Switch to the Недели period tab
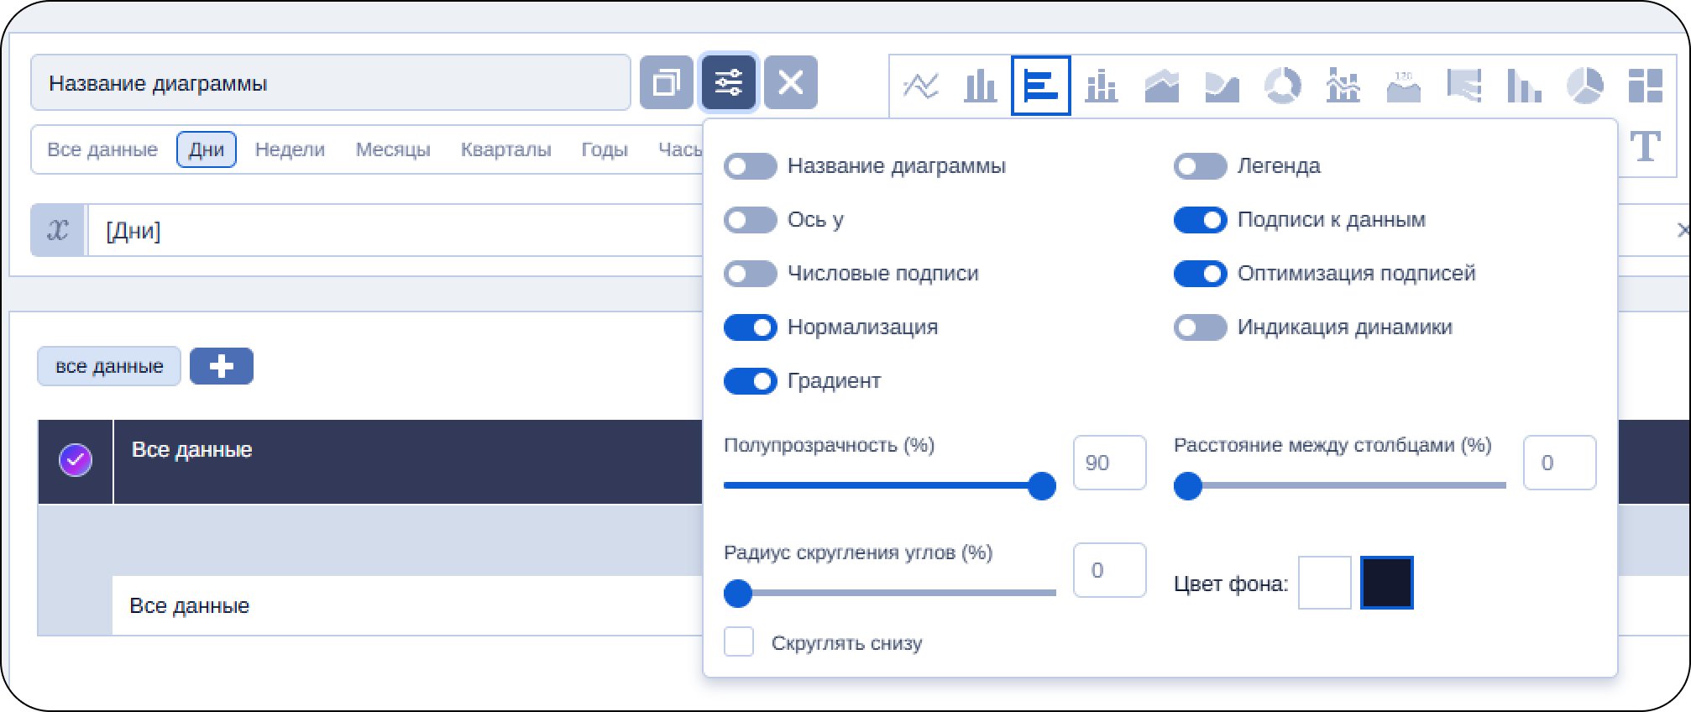Viewport: 1691px width, 712px height. [290, 149]
